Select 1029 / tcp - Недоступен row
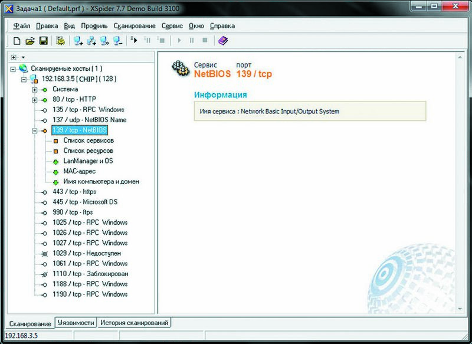Screen dimensions: 472x344 coord(87,253)
